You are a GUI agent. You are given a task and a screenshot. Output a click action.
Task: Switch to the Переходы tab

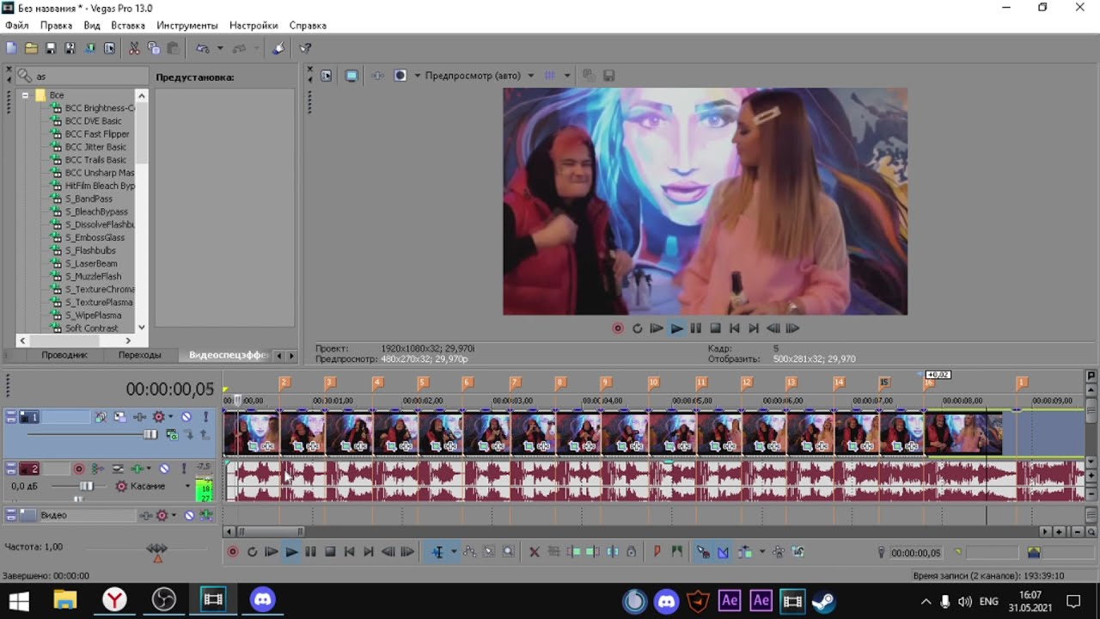tap(139, 355)
